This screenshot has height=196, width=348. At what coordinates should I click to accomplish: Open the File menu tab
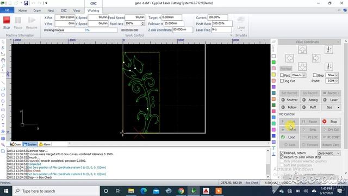(7, 10)
